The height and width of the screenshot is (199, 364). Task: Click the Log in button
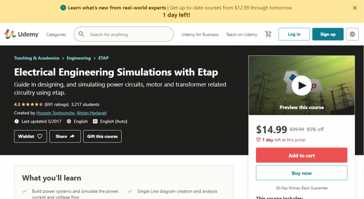click(x=294, y=34)
